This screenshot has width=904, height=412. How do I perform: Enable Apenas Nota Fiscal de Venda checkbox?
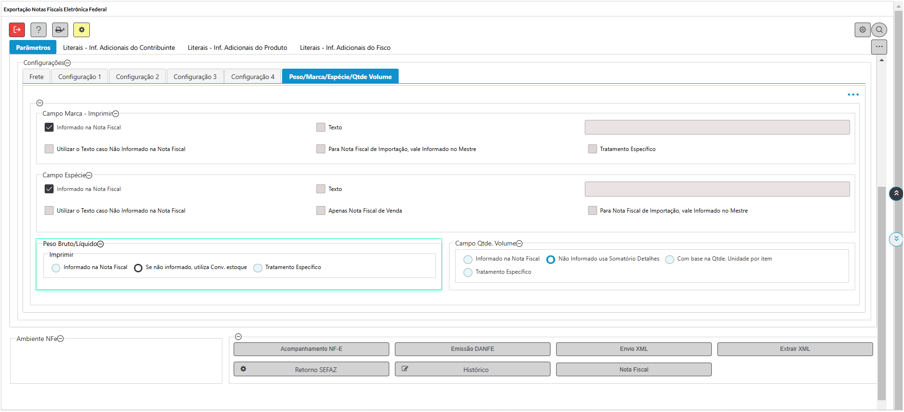[321, 211]
